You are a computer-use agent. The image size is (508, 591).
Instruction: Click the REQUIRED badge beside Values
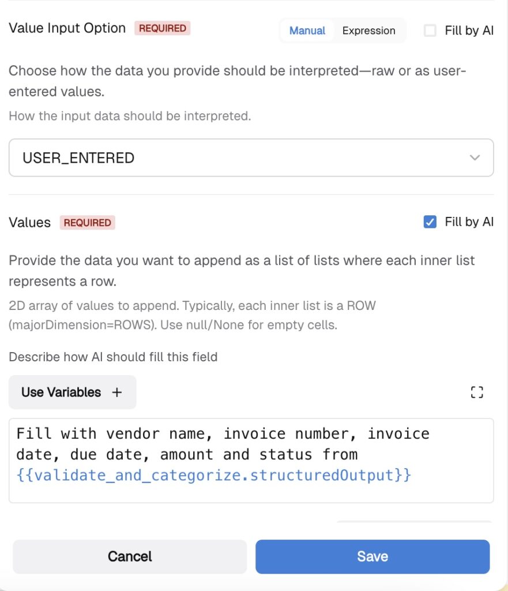tap(88, 223)
